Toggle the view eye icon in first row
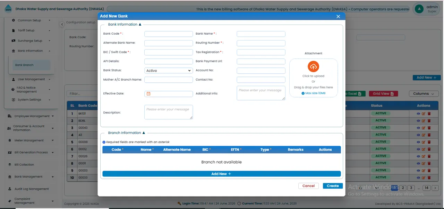The height and width of the screenshot is (209, 444). click(x=418, y=113)
